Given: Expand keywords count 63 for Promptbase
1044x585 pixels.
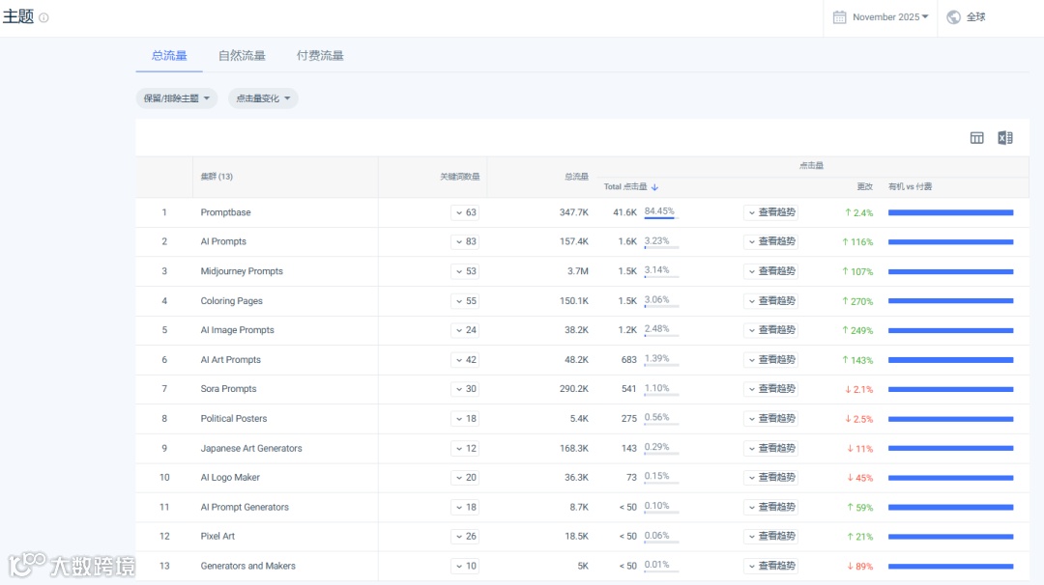Looking at the screenshot, I should [x=465, y=212].
